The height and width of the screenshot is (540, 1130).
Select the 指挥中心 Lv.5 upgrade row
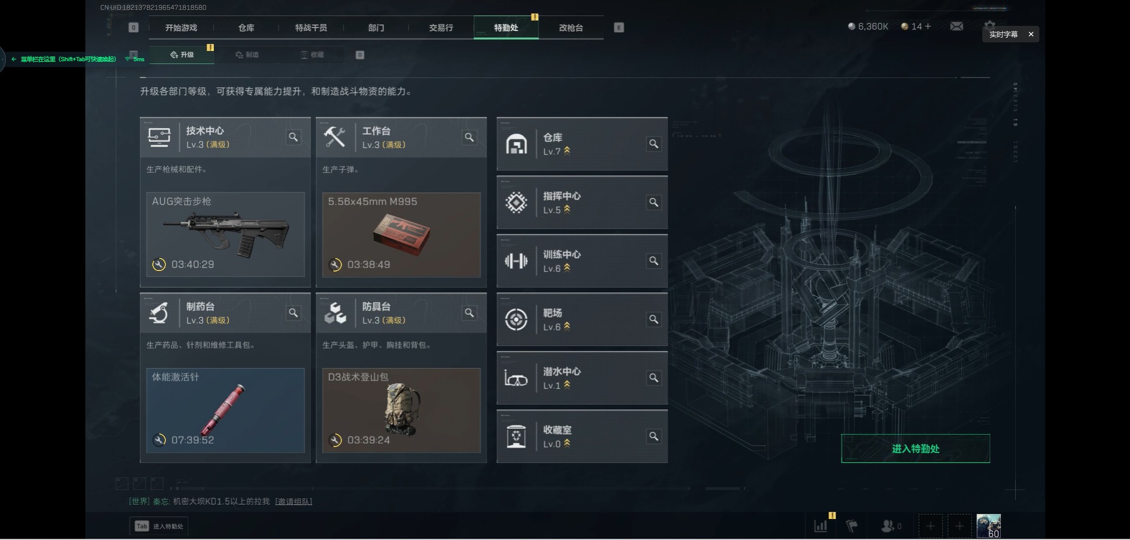click(x=582, y=202)
